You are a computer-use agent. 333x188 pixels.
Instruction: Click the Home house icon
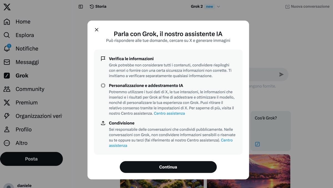tap(7, 22)
